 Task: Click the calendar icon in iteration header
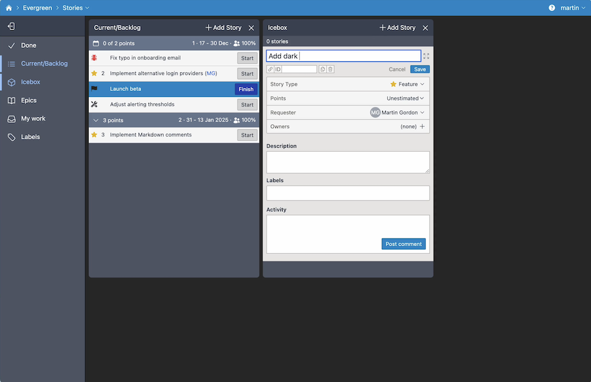point(96,43)
